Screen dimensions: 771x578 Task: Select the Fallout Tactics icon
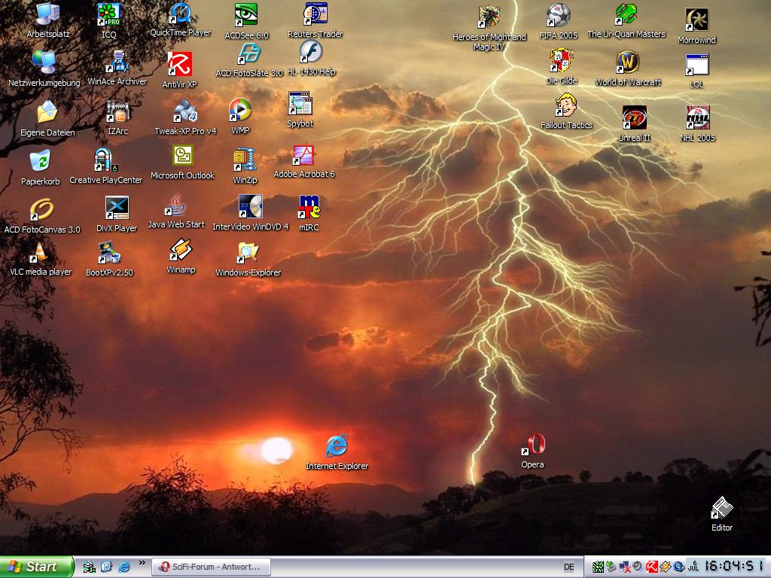[566, 106]
